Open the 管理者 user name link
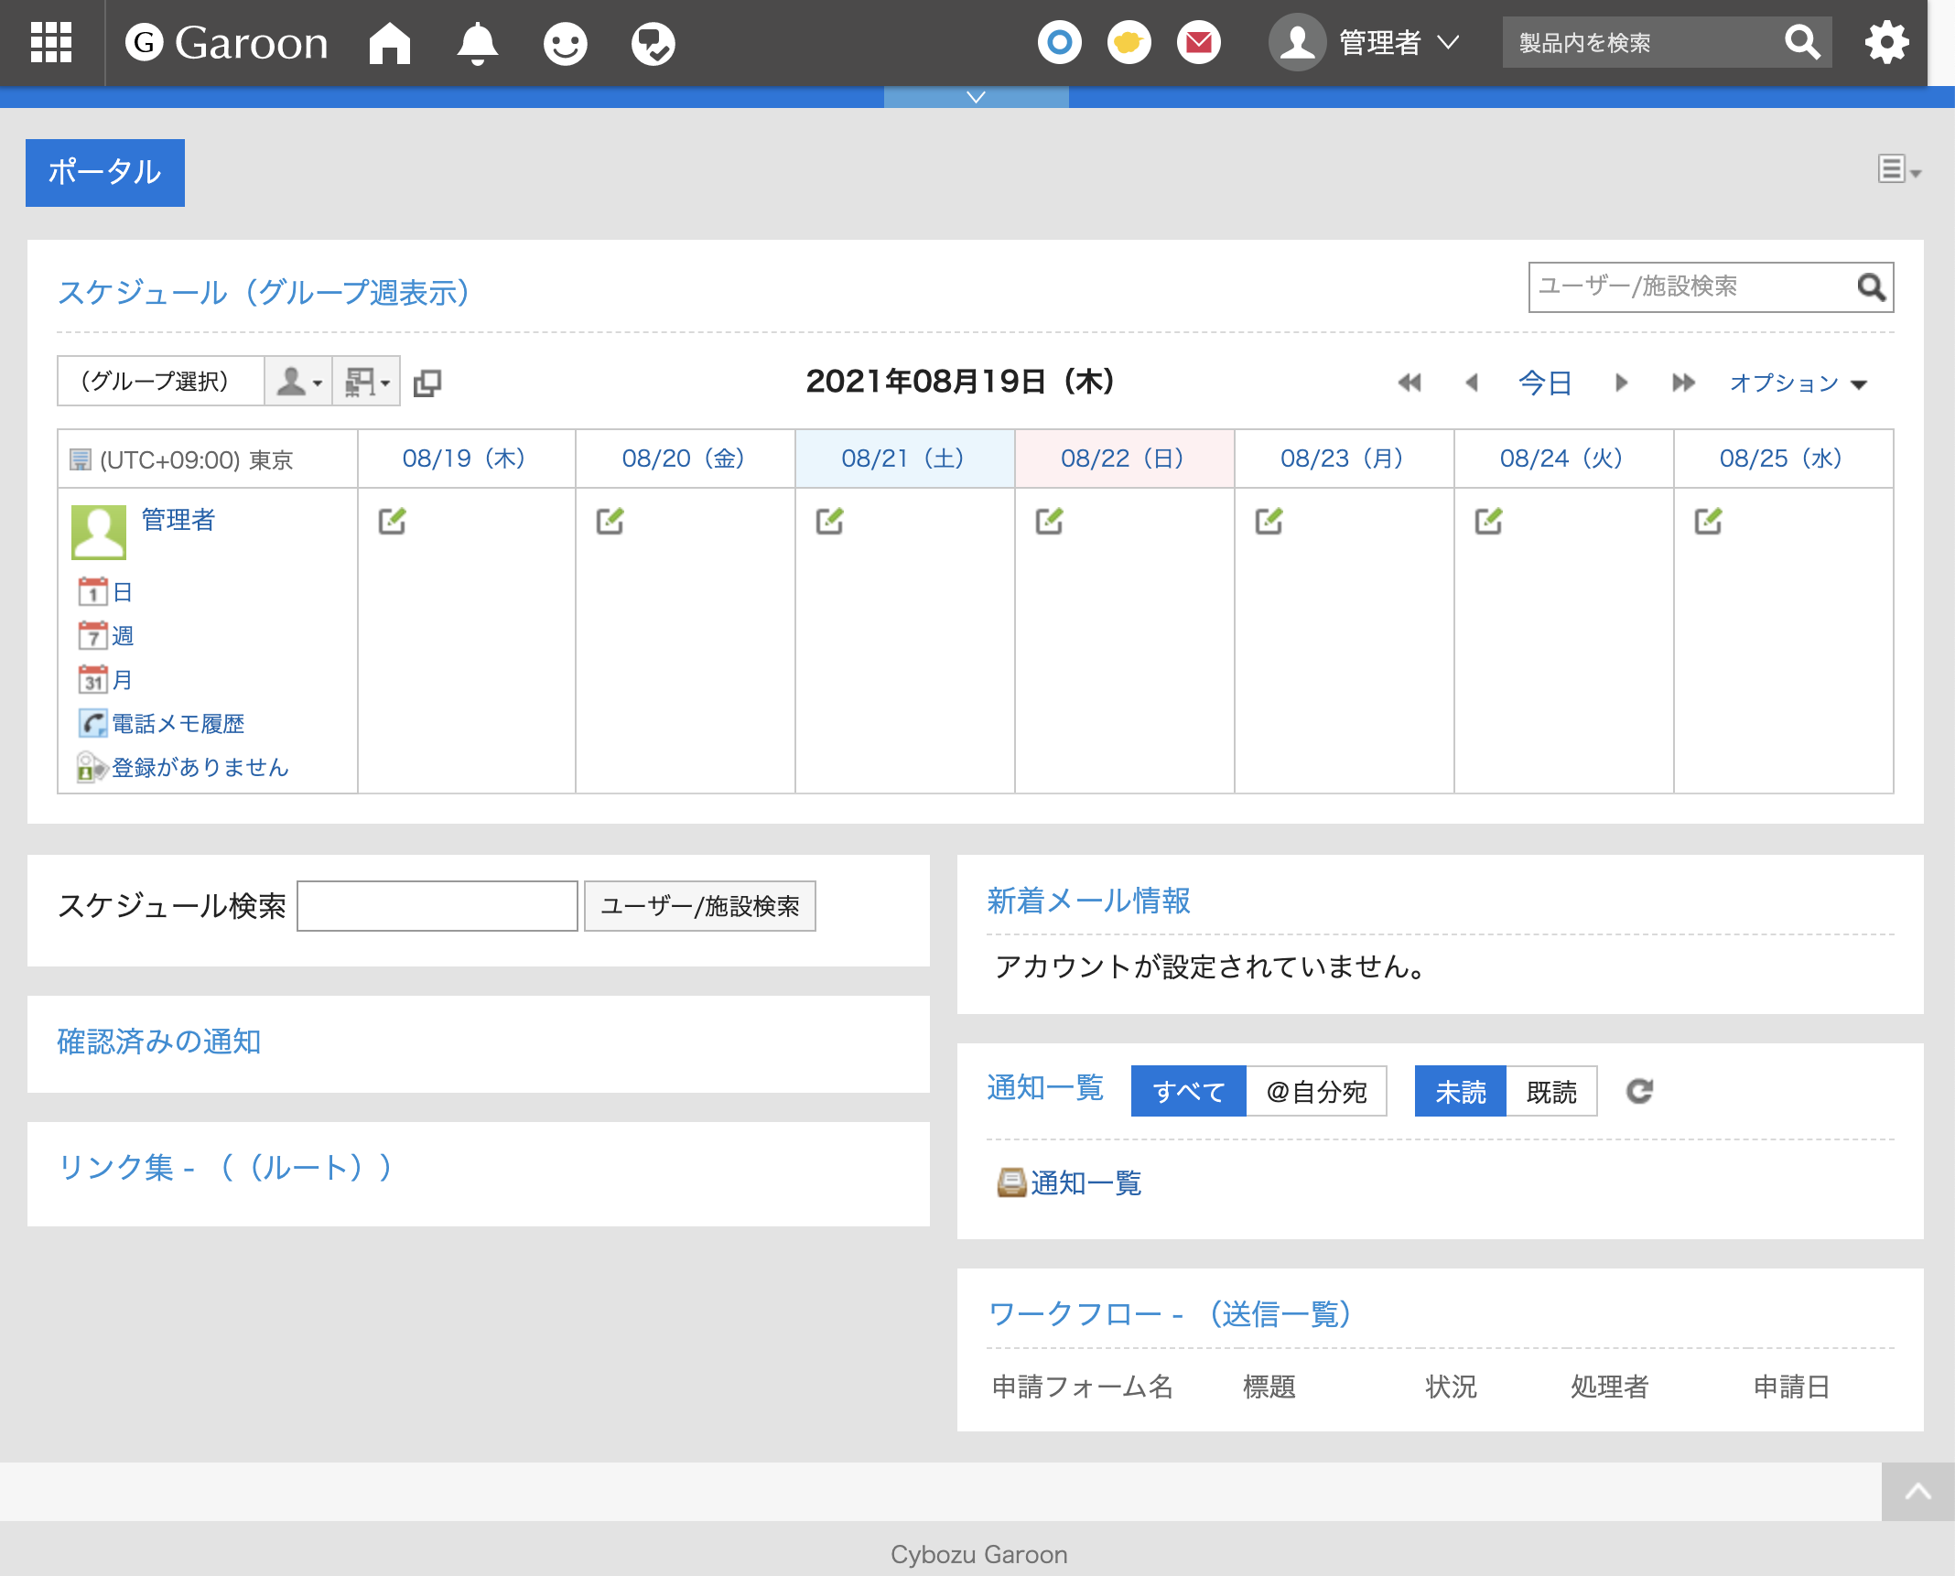1955x1576 pixels. [x=178, y=520]
